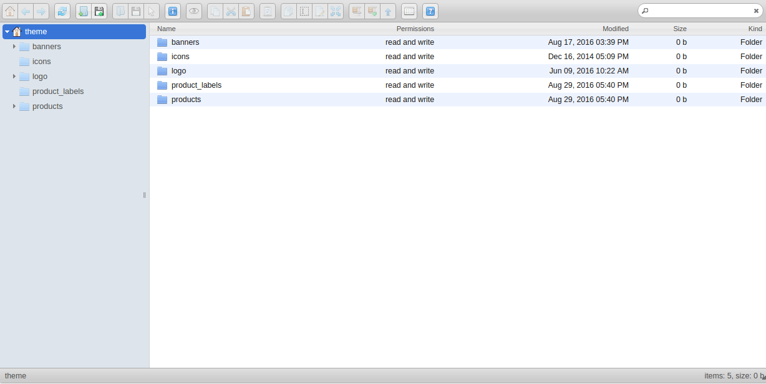Select the product_labels row in file list
This screenshot has height=384, width=766.
tap(458, 85)
